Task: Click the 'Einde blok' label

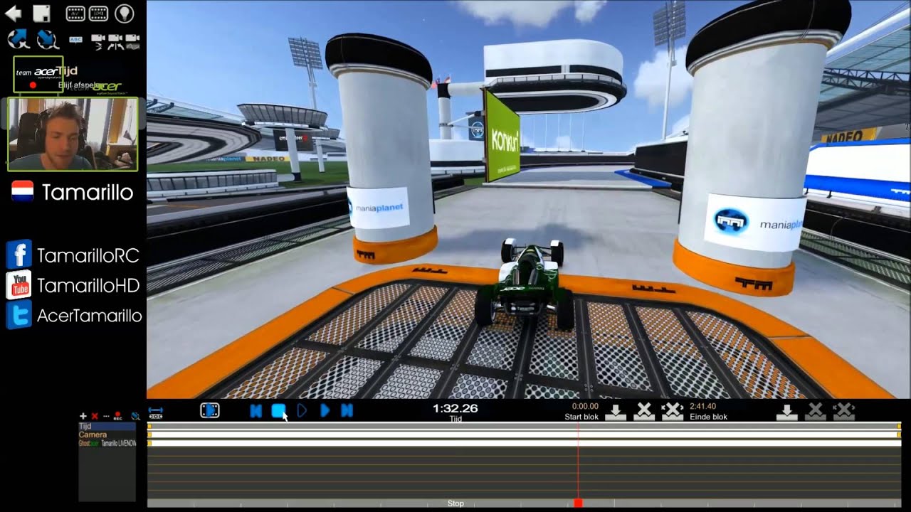Action: click(709, 417)
